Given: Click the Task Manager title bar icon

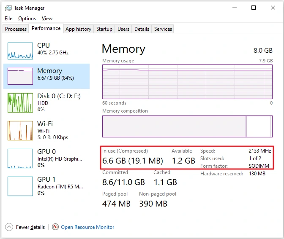Looking at the screenshot, I should click(8, 8).
